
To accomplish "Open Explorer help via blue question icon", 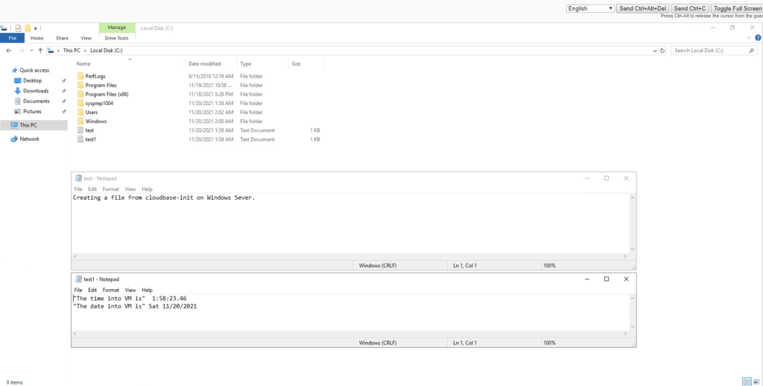I will coord(758,38).
